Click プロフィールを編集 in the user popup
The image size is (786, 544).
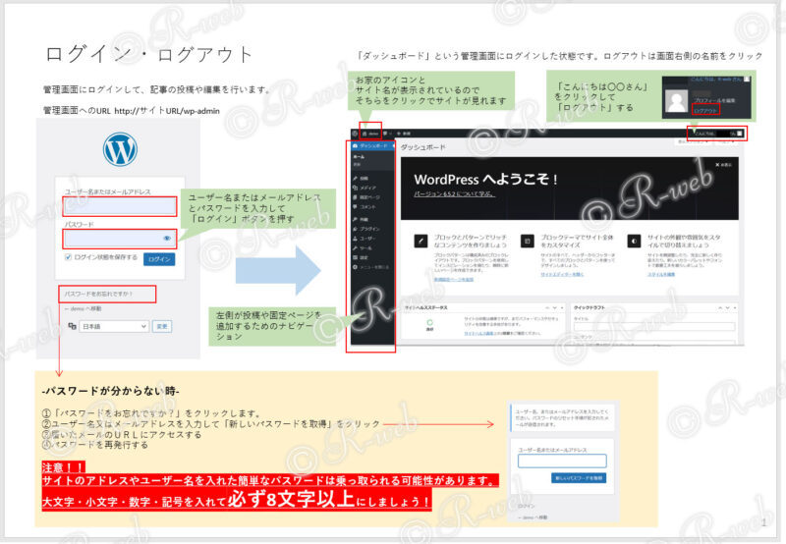click(x=715, y=101)
